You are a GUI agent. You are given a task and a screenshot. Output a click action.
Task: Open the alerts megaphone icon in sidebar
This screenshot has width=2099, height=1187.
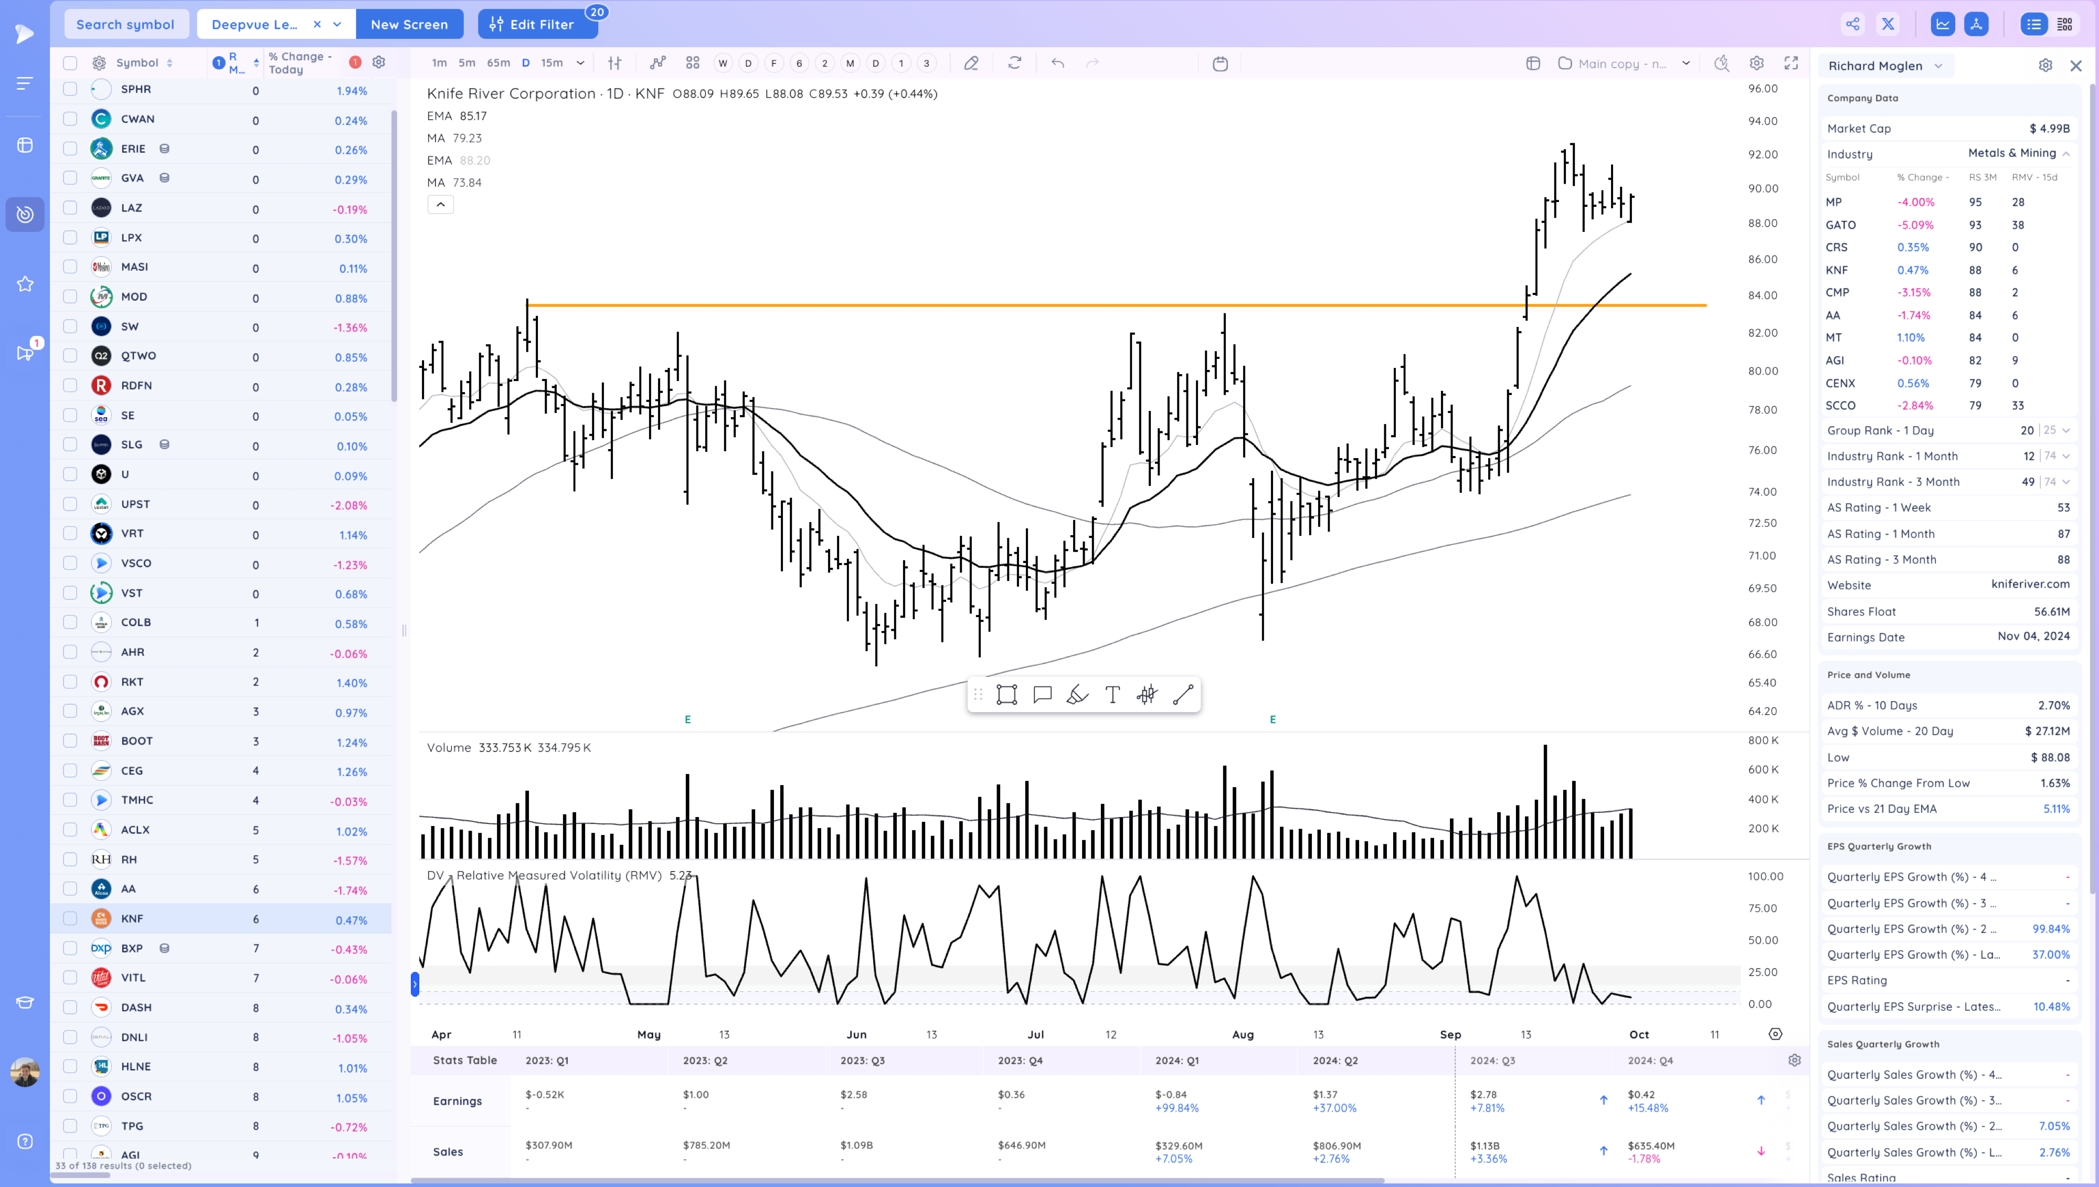coord(25,353)
